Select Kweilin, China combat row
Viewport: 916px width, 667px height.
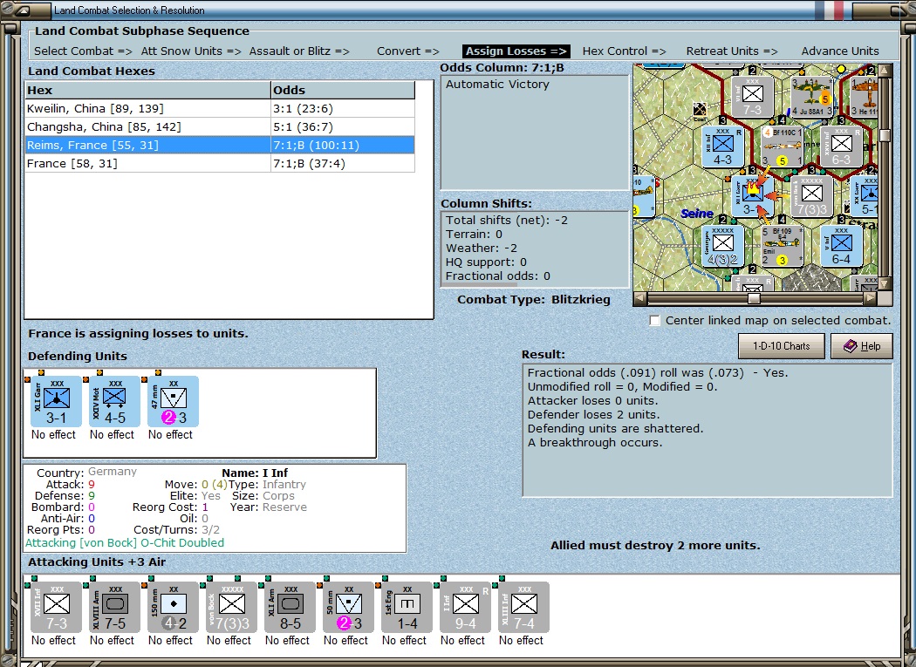tap(220, 109)
